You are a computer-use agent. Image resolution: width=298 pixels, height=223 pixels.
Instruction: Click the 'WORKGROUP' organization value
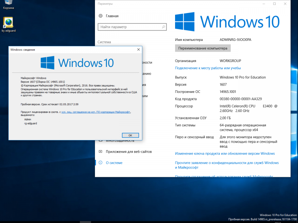coord(230,61)
